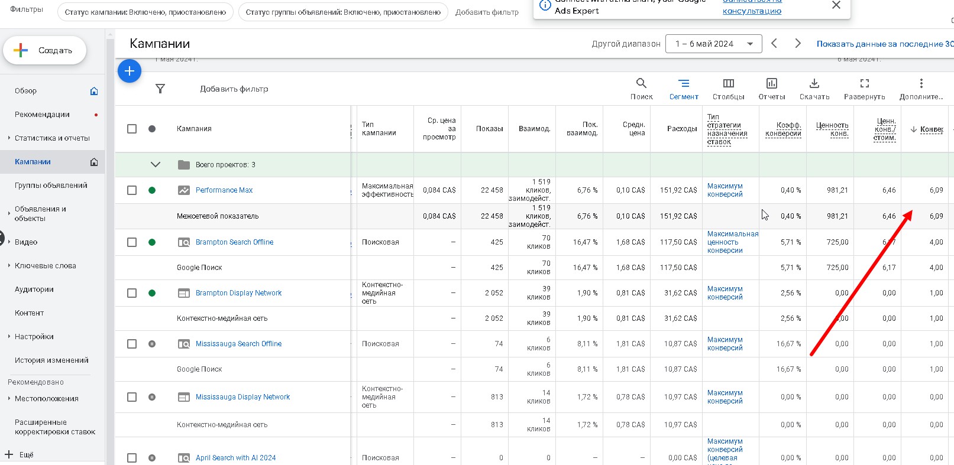This screenshot has width=954, height=465.
Task: Click the home icon beside Обзор
Action: [x=94, y=91]
